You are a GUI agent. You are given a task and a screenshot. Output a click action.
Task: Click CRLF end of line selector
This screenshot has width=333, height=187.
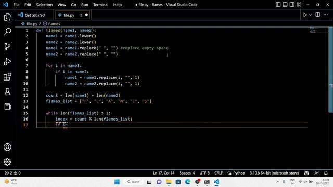[x=219, y=173]
